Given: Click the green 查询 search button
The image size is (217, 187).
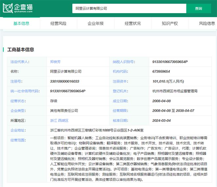Looking at the screenshot, I should click(x=199, y=9).
